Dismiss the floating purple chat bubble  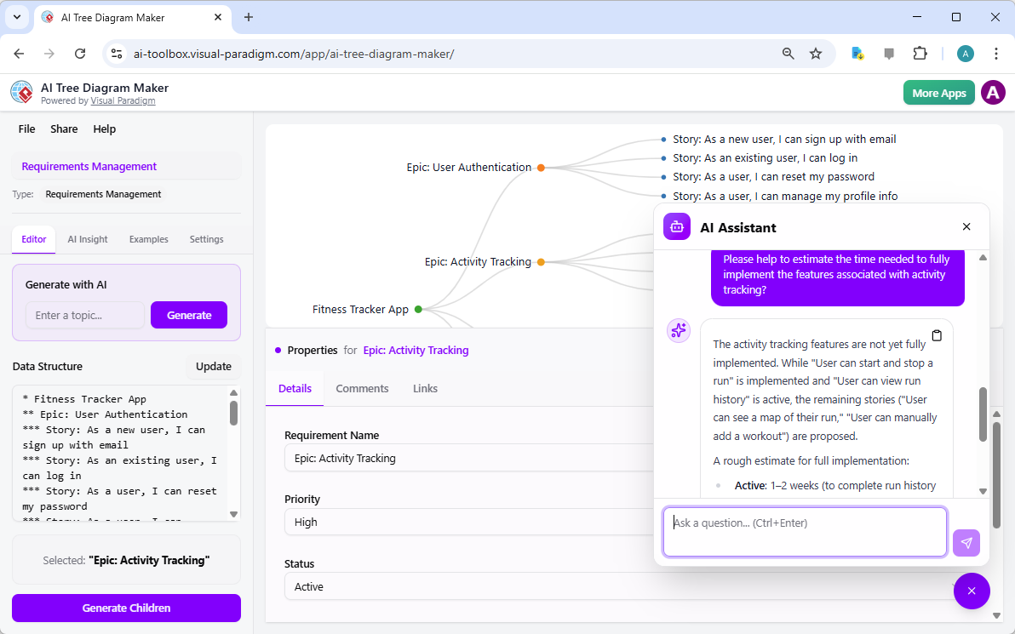[972, 591]
